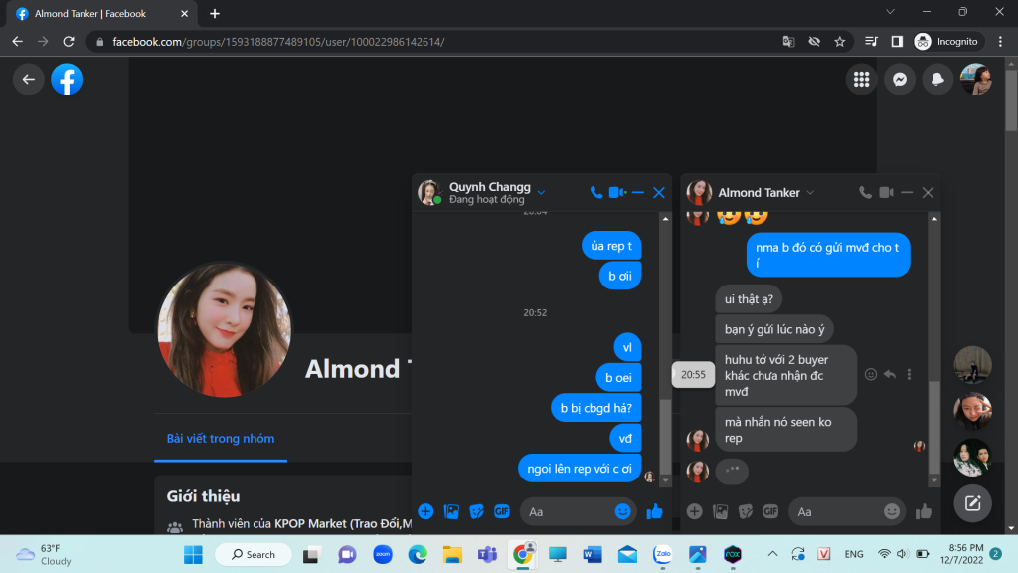Open emoji picker in Quynh Changg chat
1018x573 pixels.
click(x=622, y=512)
